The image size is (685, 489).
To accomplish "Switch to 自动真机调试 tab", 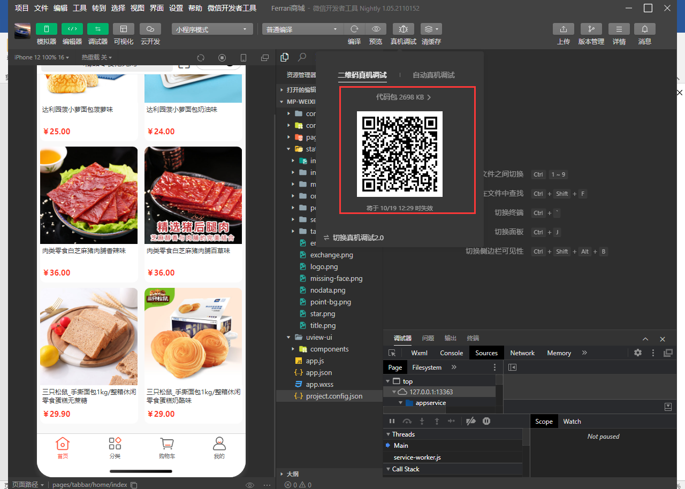I will pos(433,75).
